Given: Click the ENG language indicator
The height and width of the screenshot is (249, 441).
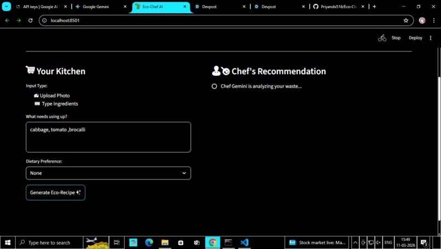Looking at the screenshot, I should click(x=388, y=242).
